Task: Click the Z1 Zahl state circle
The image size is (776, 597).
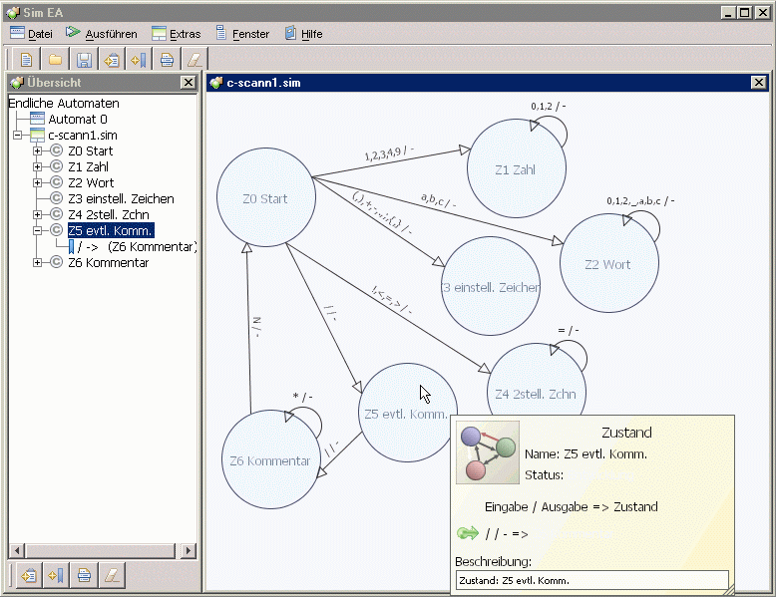Action: (x=516, y=169)
